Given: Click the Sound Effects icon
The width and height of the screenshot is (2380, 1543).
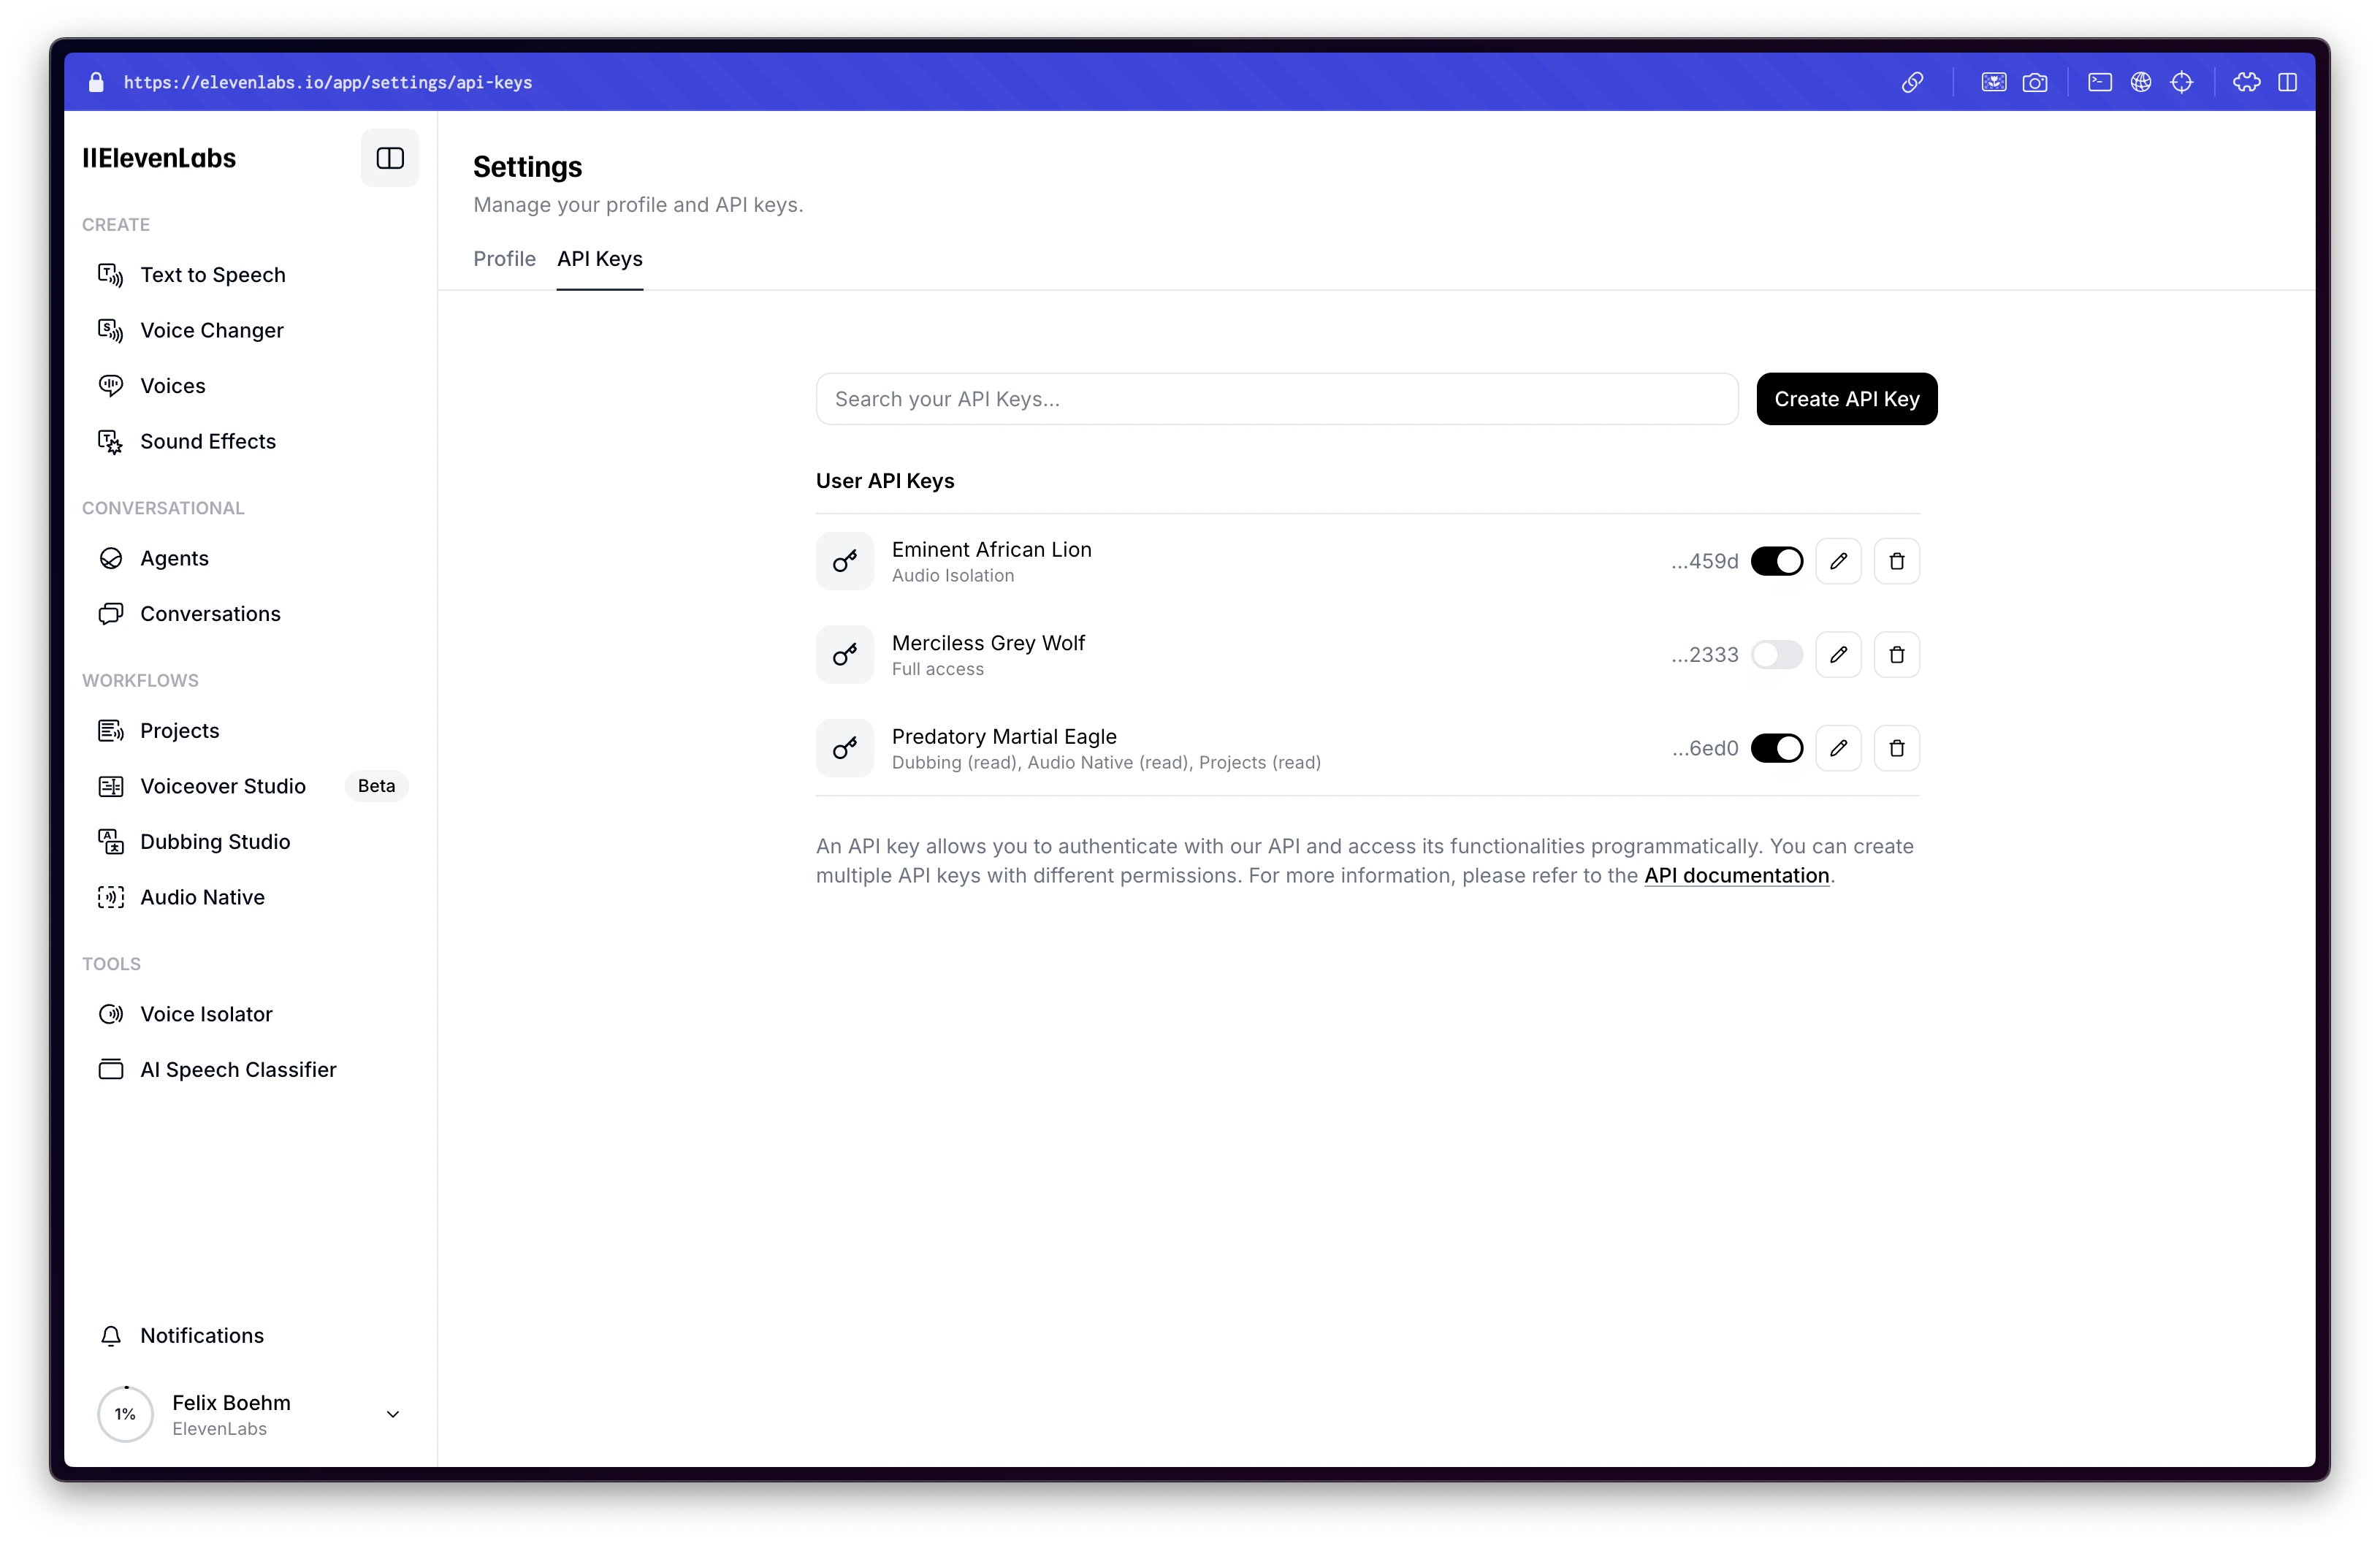Looking at the screenshot, I should [x=111, y=441].
